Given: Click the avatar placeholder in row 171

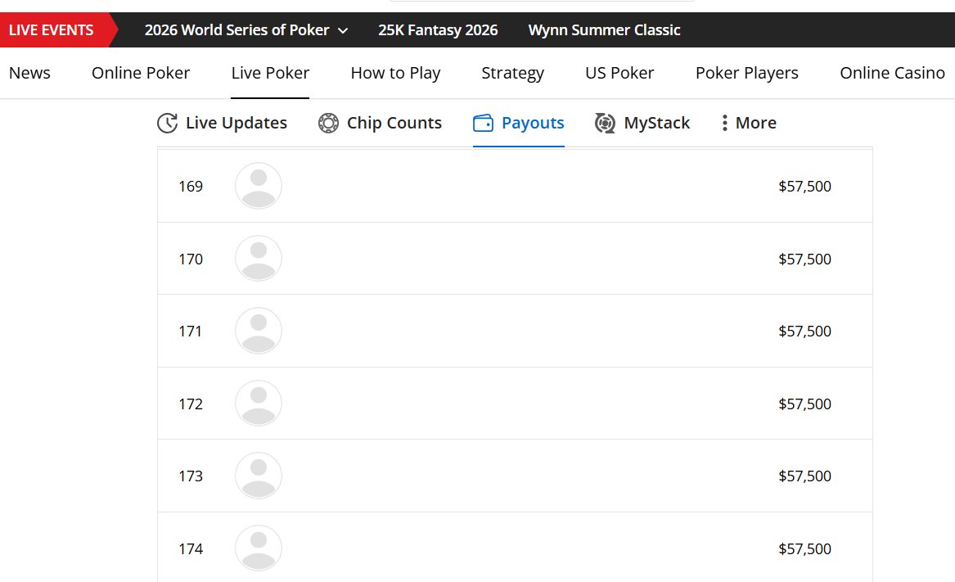Looking at the screenshot, I should coord(259,331).
